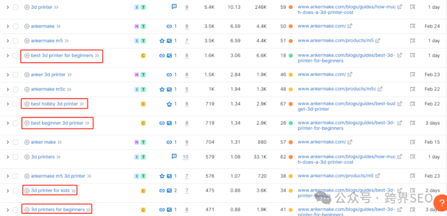The width and height of the screenshot is (447, 216).
Task: Open the 'best beginner 3d printer' keyword link
Action: (57, 123)
